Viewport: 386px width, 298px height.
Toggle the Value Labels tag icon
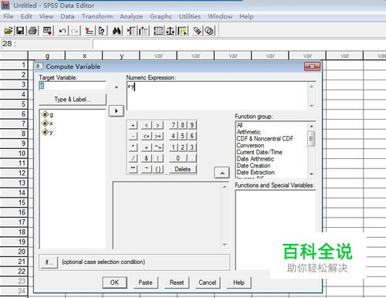point(197,31)
